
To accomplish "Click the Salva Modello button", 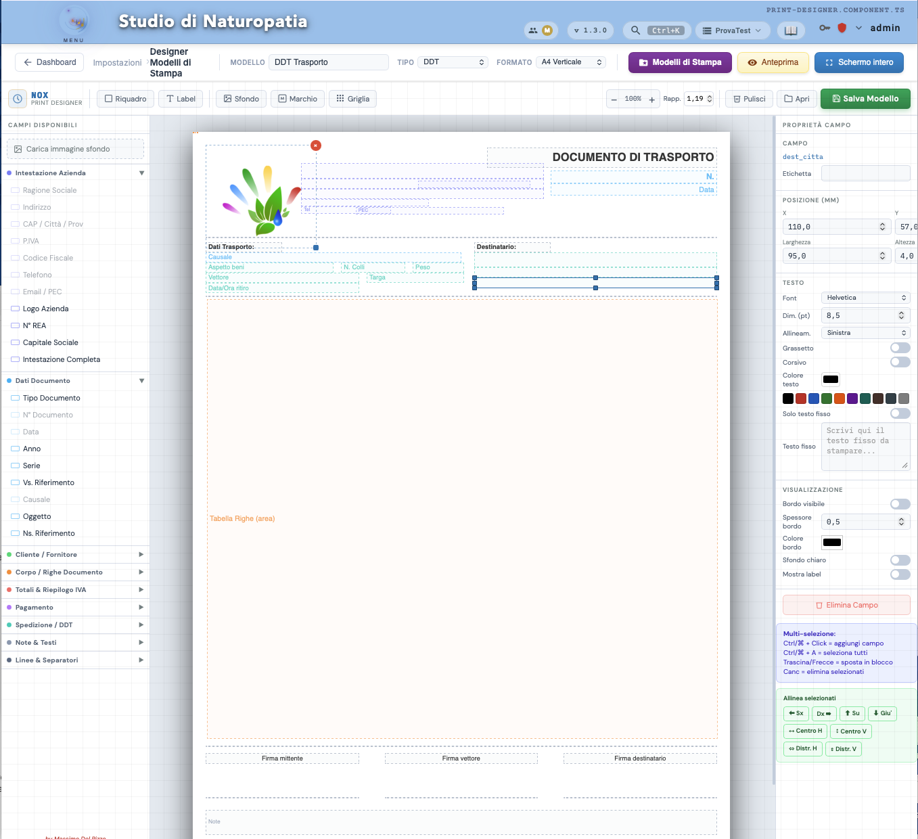I will pyautogui.click(x=865, y=99).
